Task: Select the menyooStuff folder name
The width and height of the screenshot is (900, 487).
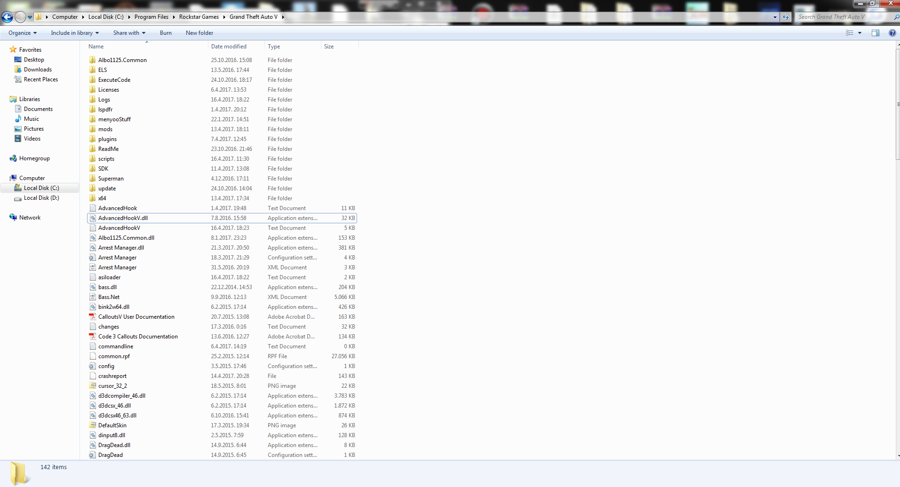Action: click(x=114, y=119)
